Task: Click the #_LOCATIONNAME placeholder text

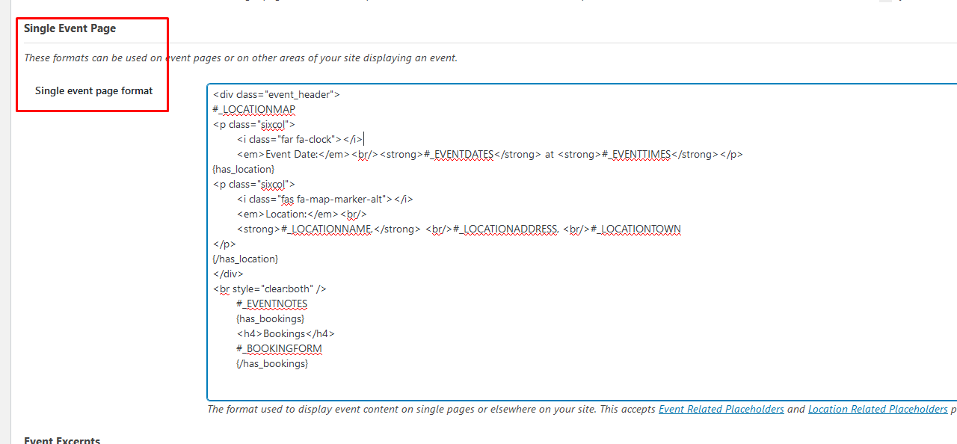Action: tap(328, 229)
